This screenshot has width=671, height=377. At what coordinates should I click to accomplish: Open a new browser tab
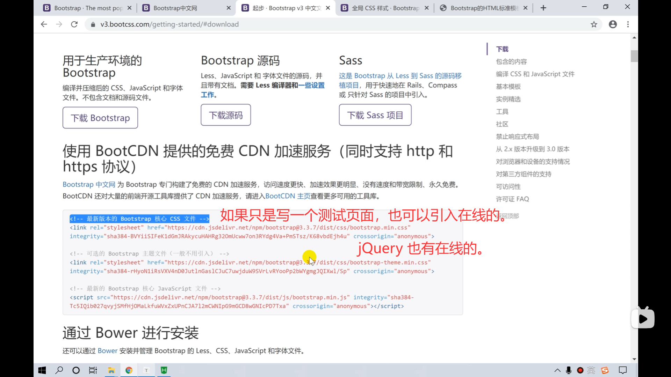point(543,8)
